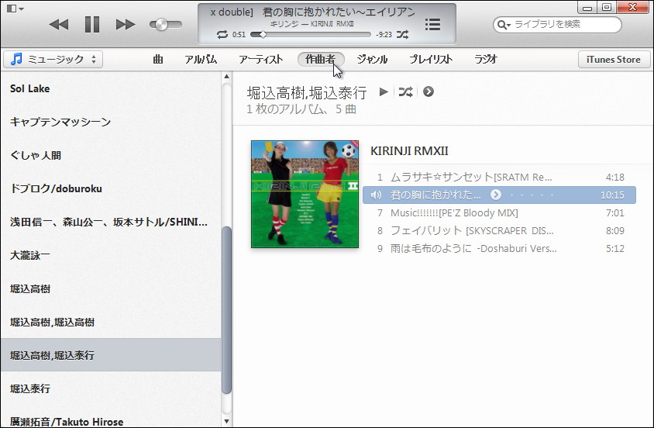The width and height of the screenshot is (654, 428).
Task: Maximize the iTunes window
Action: pos(607,8)
